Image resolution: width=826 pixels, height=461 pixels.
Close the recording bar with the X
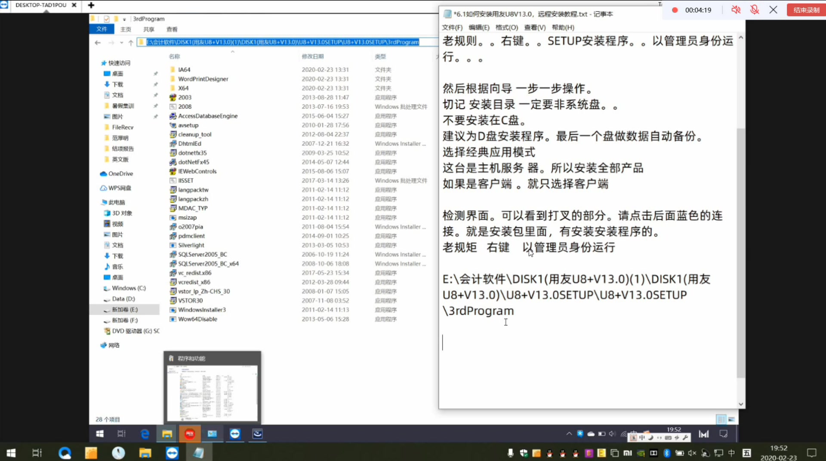773,10
